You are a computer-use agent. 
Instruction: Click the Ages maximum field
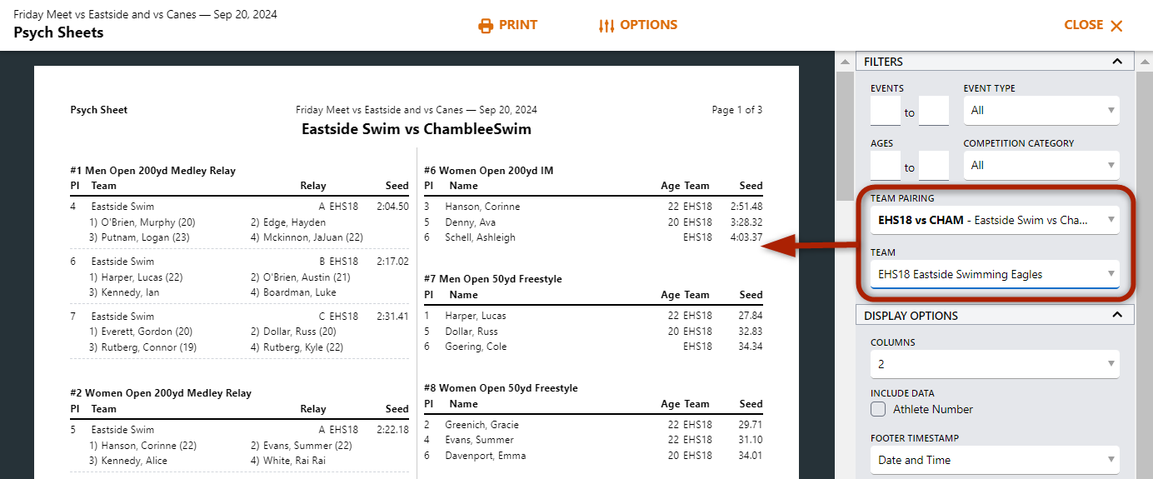(933, 166)
